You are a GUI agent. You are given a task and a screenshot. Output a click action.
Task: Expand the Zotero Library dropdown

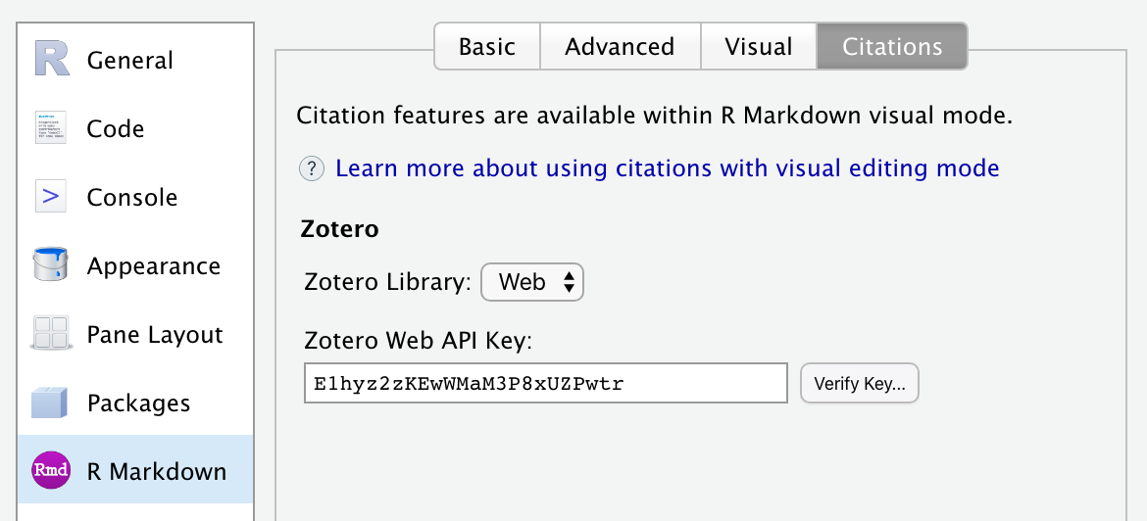click(x=532, y=283)
